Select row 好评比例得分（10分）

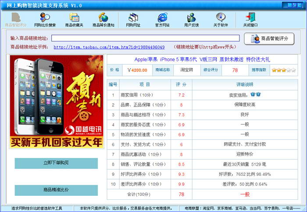(202, 174)
